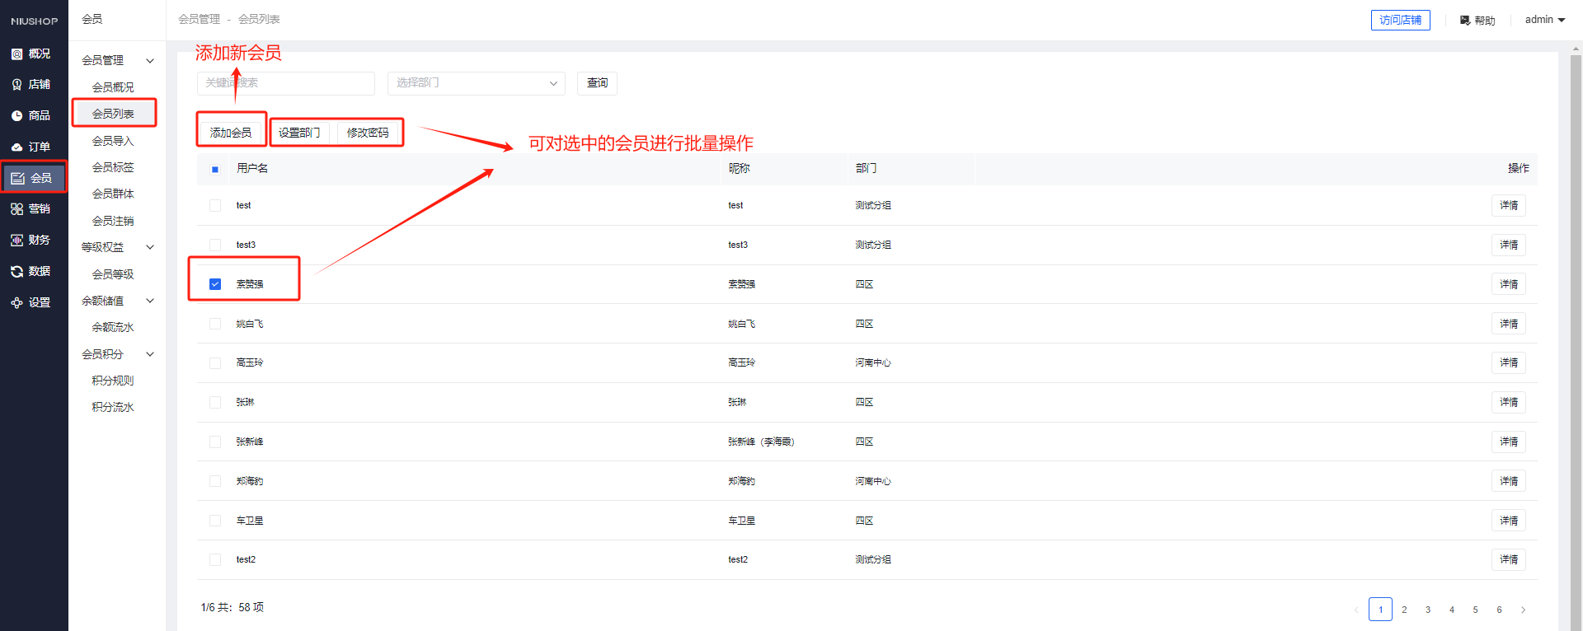This screenshot has height=631, width=1583.
Task: Expand the admin account dropdown
Action: click(1544, 20)
